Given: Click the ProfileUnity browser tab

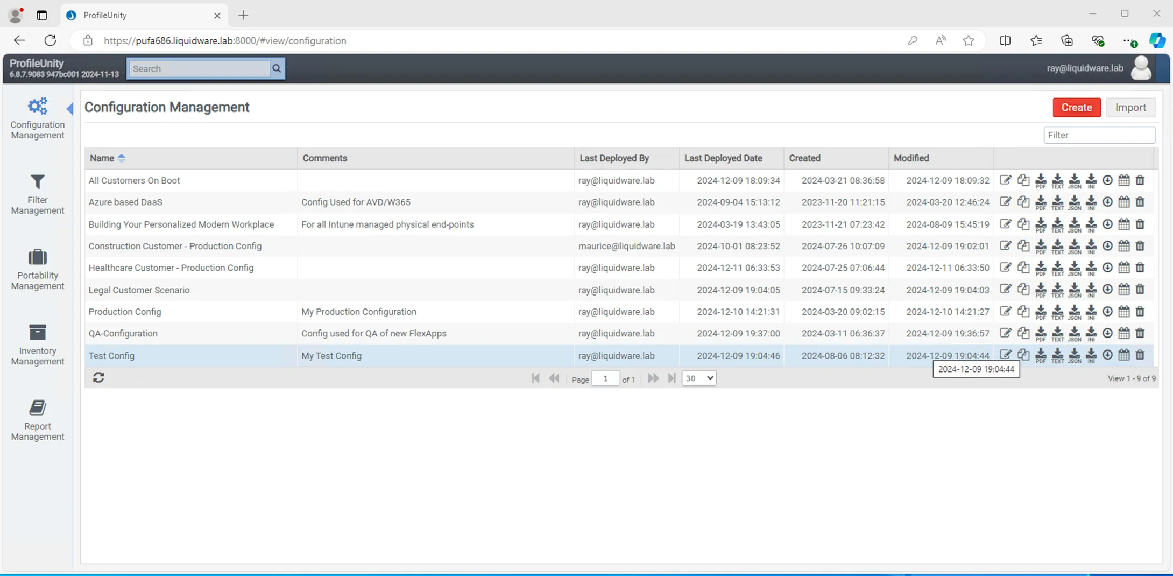Looking at the screenshot, I should (x=144, y=15).
